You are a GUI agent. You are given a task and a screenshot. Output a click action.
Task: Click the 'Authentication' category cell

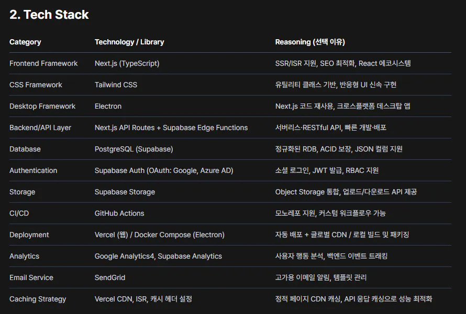(x=34, y=170)
